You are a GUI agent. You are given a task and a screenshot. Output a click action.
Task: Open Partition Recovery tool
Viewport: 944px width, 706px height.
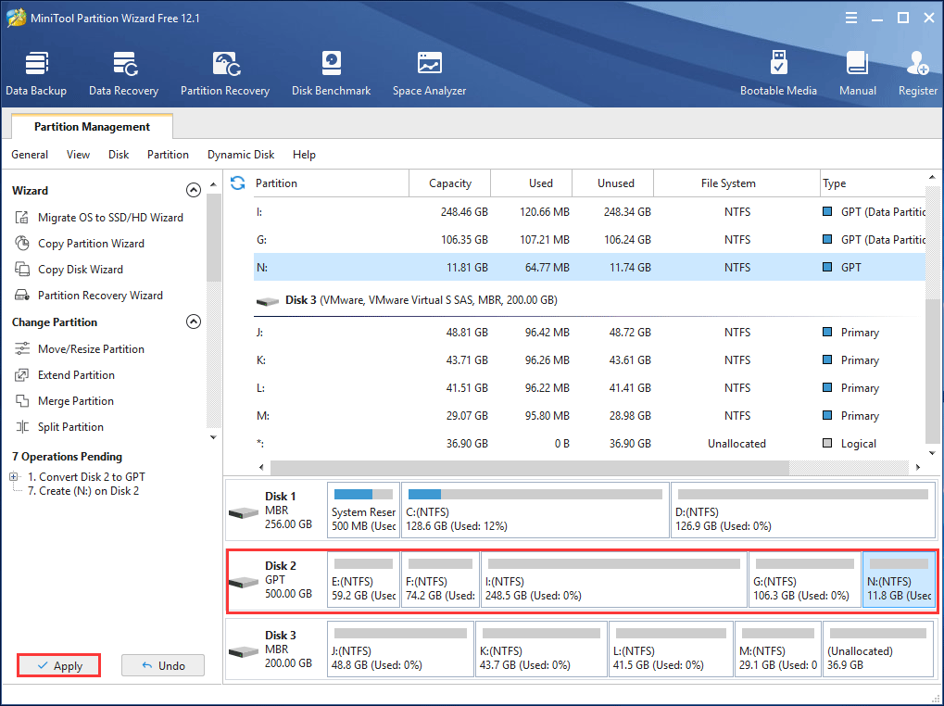tap(225, 74)
